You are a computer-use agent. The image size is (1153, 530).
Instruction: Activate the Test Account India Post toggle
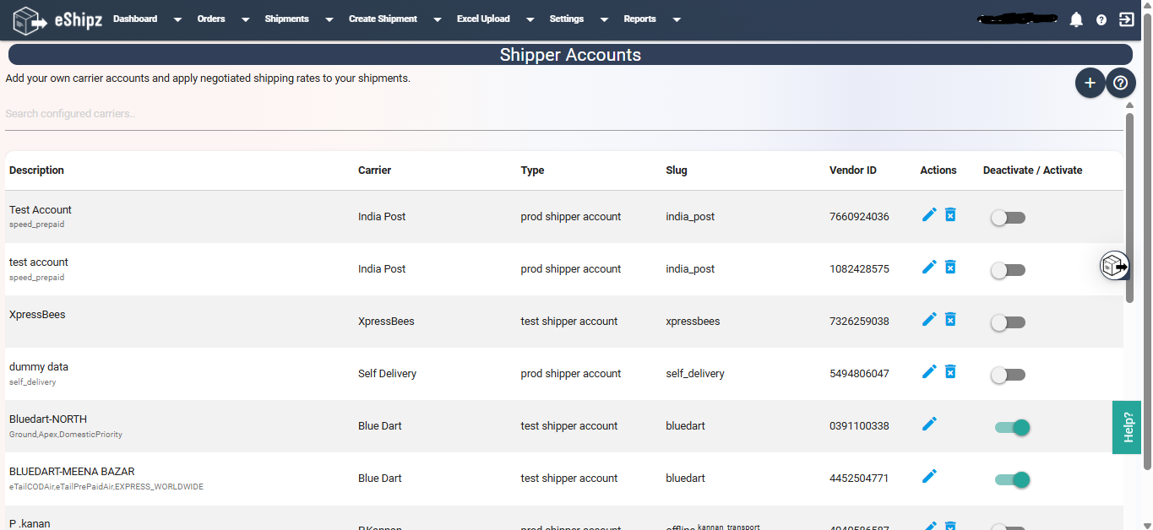(1009, 218)
